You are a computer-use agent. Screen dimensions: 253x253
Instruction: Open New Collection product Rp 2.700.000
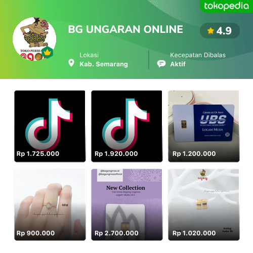[x=127, y=204]
